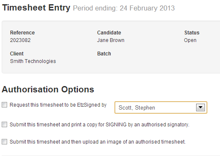Click the Reference field label

click(x=22, y=33)
